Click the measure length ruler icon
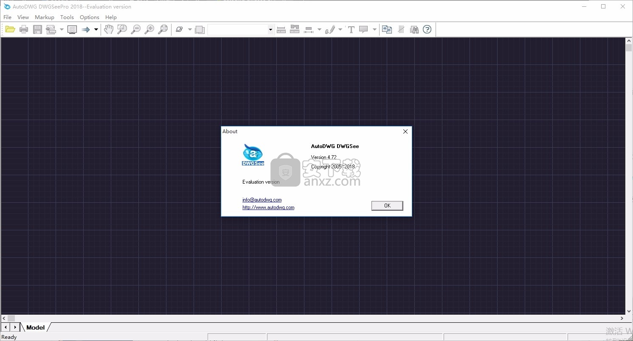Image resolution: width=633 pixels, height=341 pixels. pyautogui.click(x=281, y=29)
